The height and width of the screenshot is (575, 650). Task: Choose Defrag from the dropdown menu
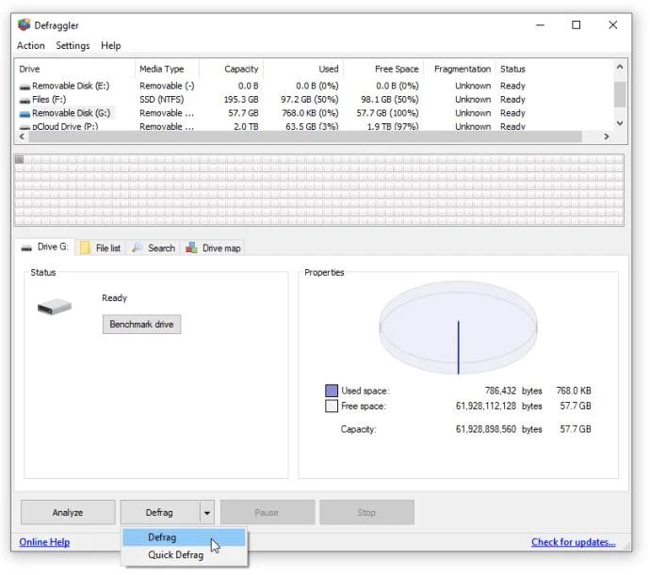[x=184, y=537]
